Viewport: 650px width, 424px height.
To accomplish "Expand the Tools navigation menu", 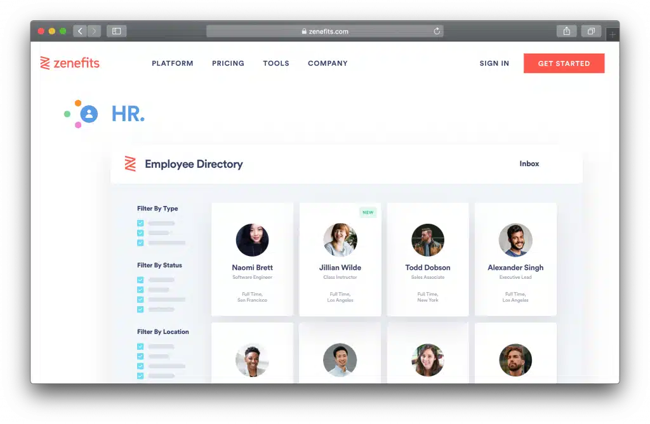I will pos(276,63).
